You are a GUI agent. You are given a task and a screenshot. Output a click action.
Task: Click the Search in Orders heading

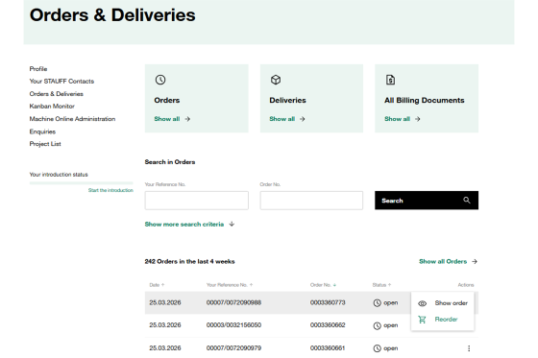click(170, 162)
